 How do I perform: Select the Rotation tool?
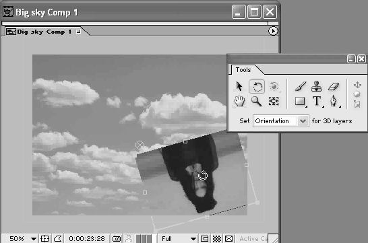pyautogui.click(x=257, y=86)
